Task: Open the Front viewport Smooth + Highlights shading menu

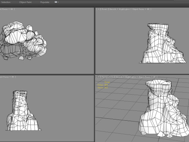Action: pyautogui.click(x=120, y=9)
